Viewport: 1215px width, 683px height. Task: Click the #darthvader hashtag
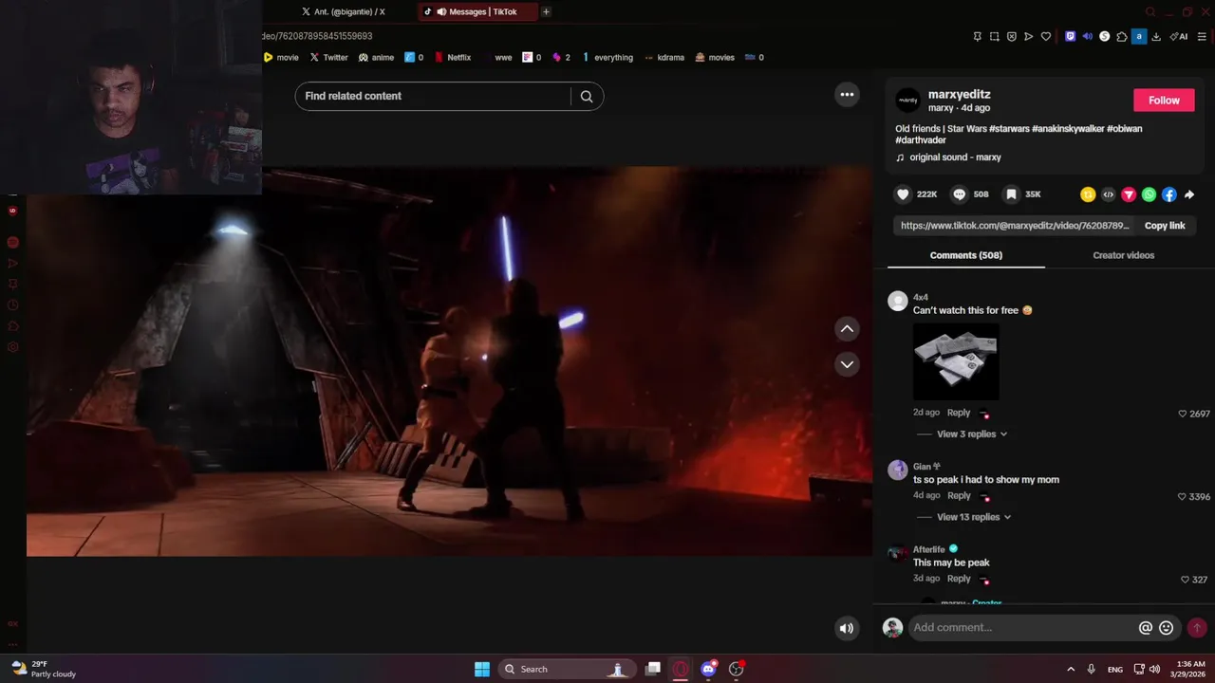coord(920,140)
